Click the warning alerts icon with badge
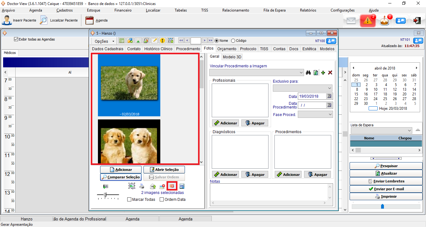The width and height of the screenshot is (426, 227). [x=368, y=21]
